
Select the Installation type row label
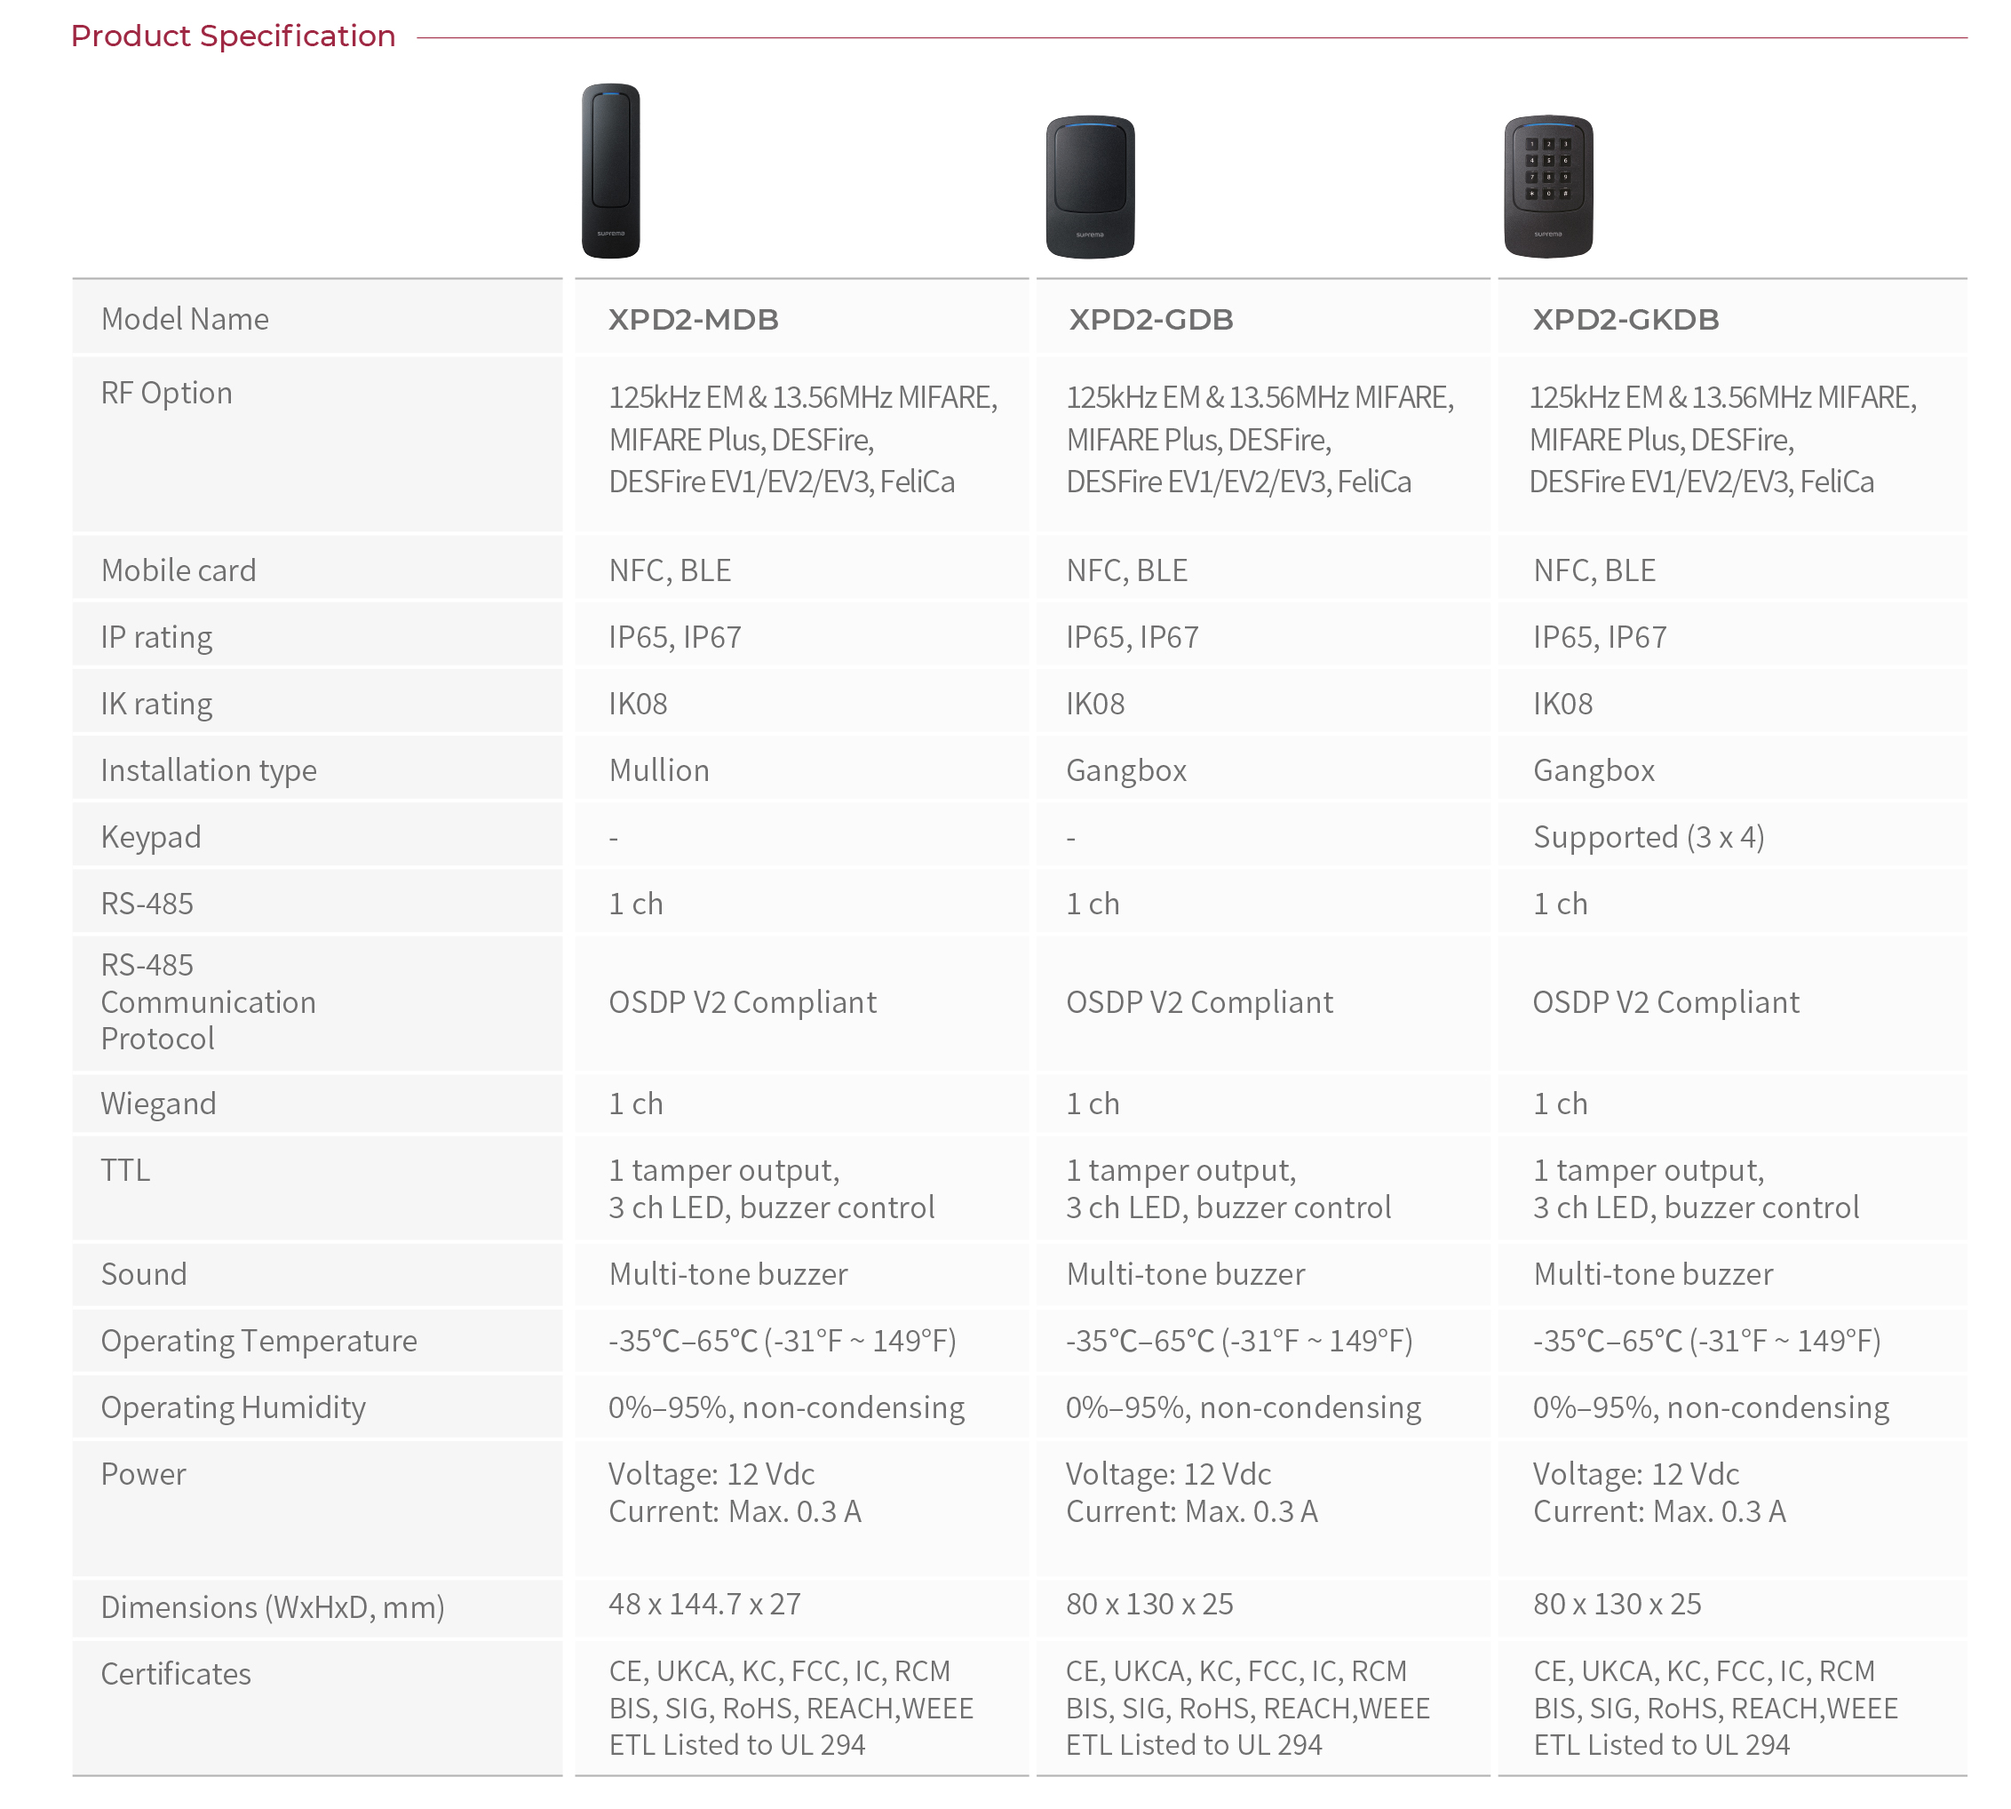coord(209,770)
